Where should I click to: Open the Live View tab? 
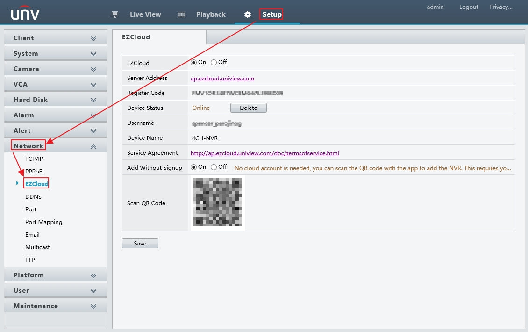tap(145, 14)
